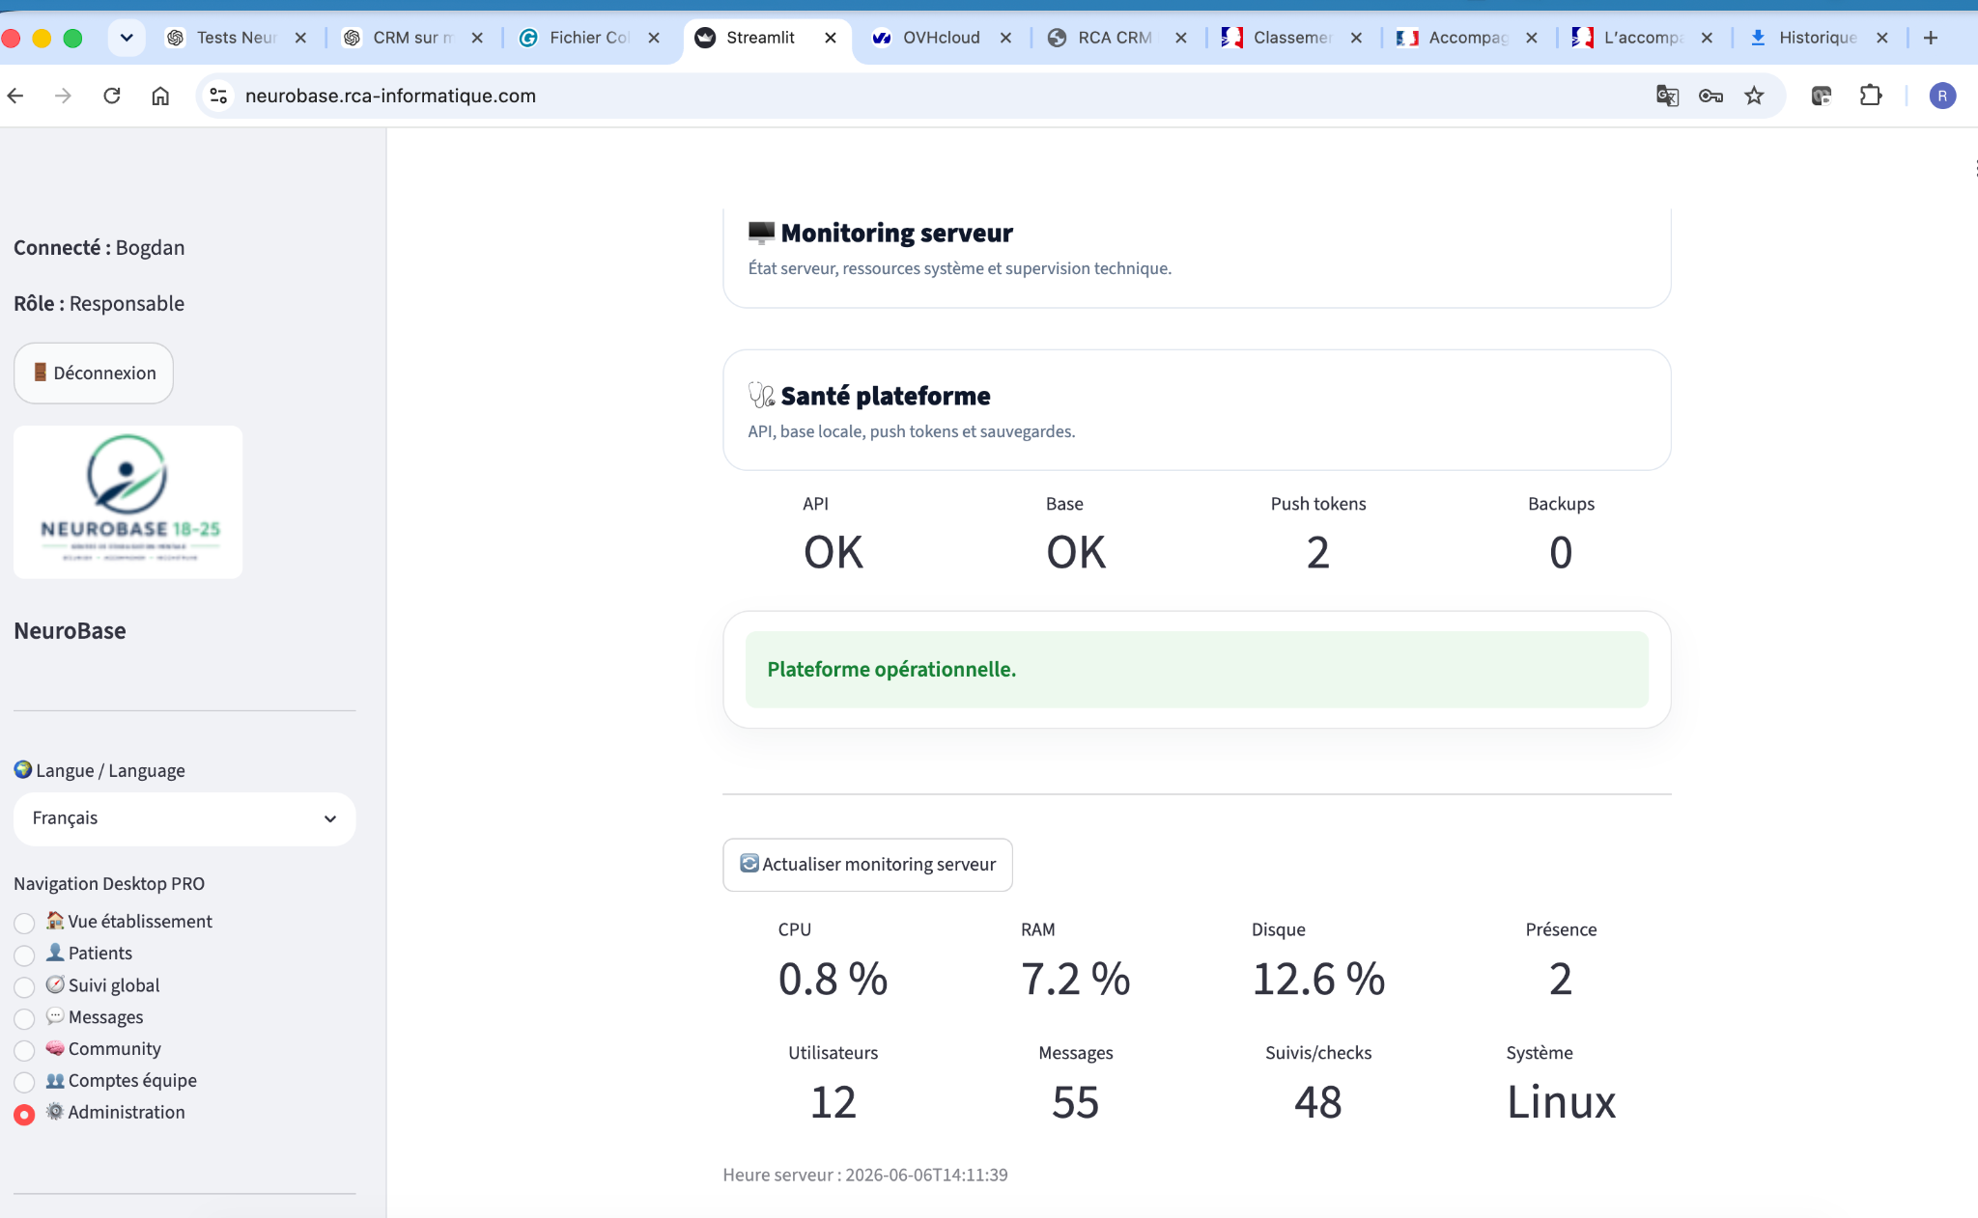Switch to the Classement tab
Screen dimensions: 1978x1218
pyautogui.click(x=1291, y=38)
